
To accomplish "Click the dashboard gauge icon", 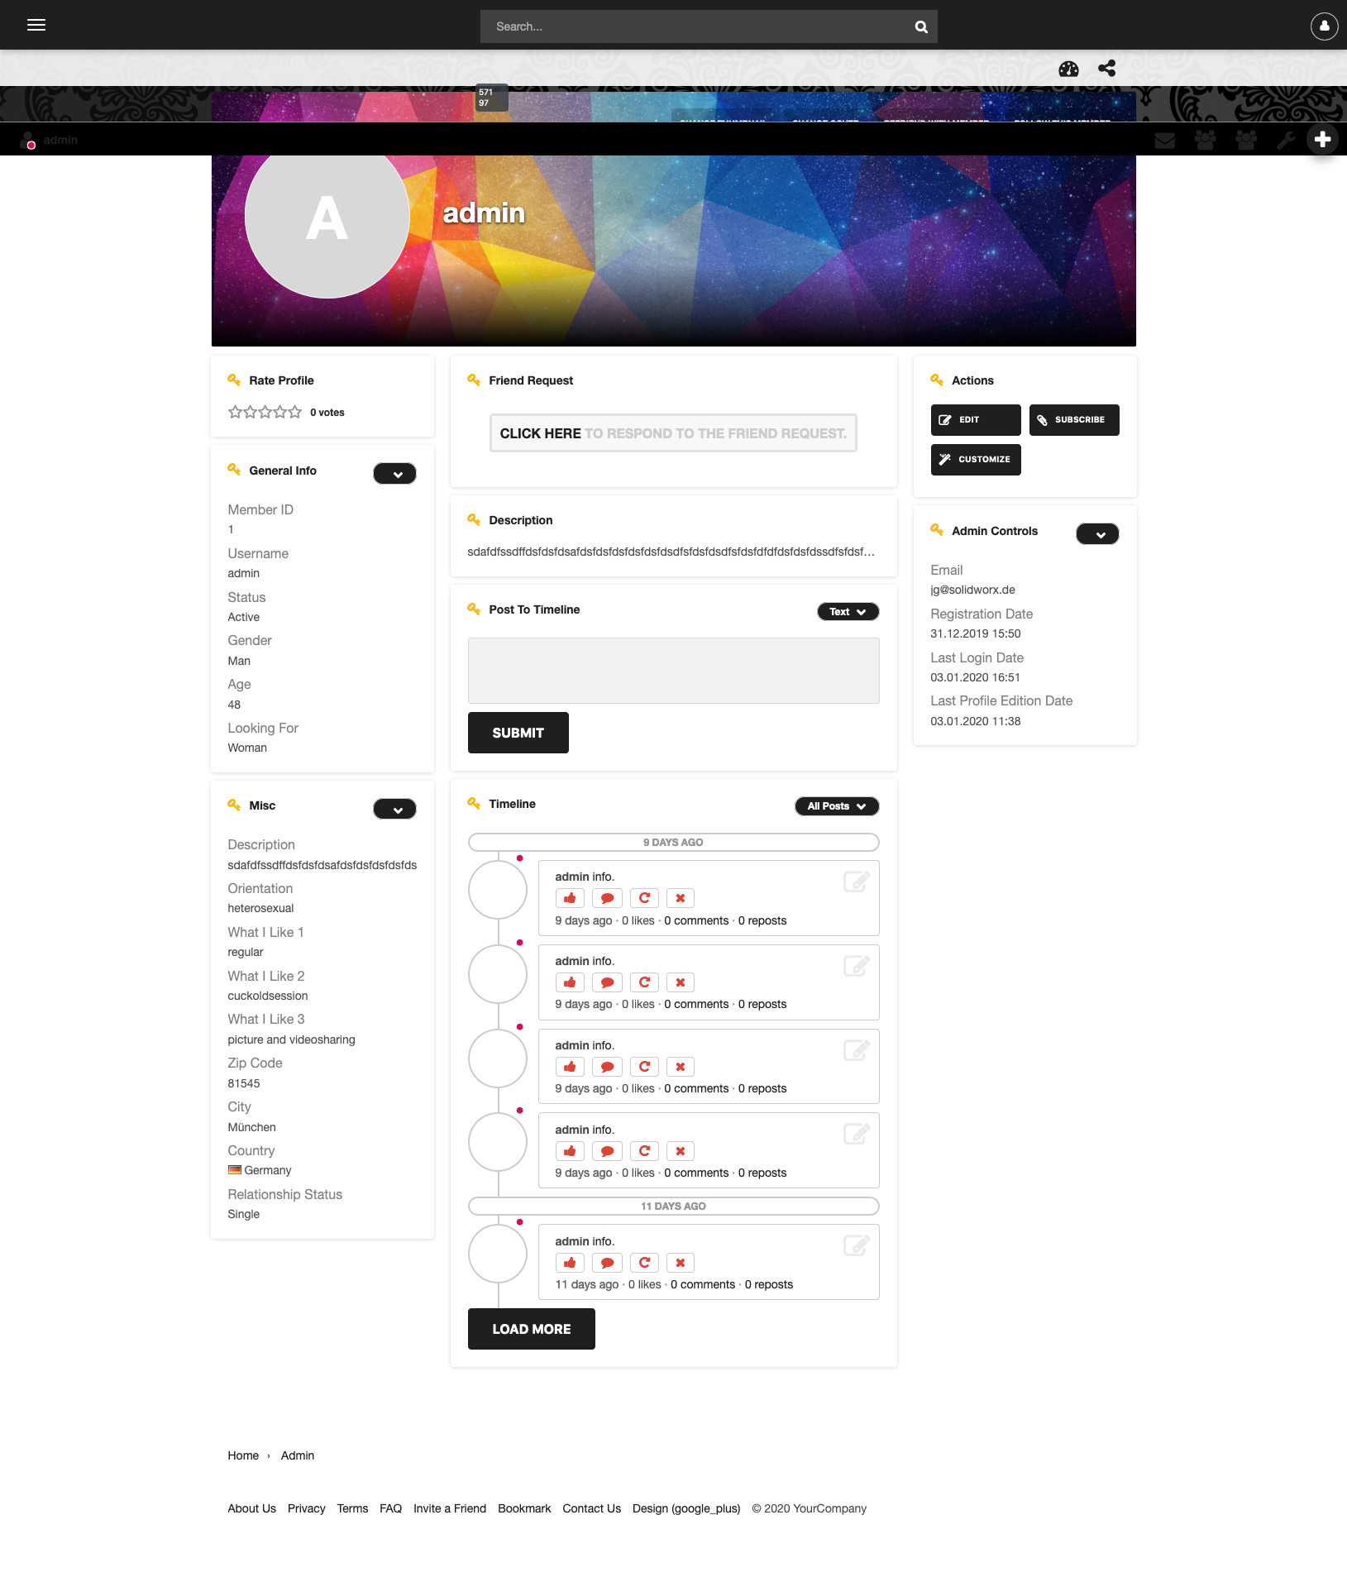I will 1068,69.
